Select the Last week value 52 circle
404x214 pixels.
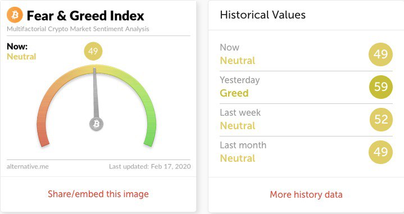[x=380, y=120]
